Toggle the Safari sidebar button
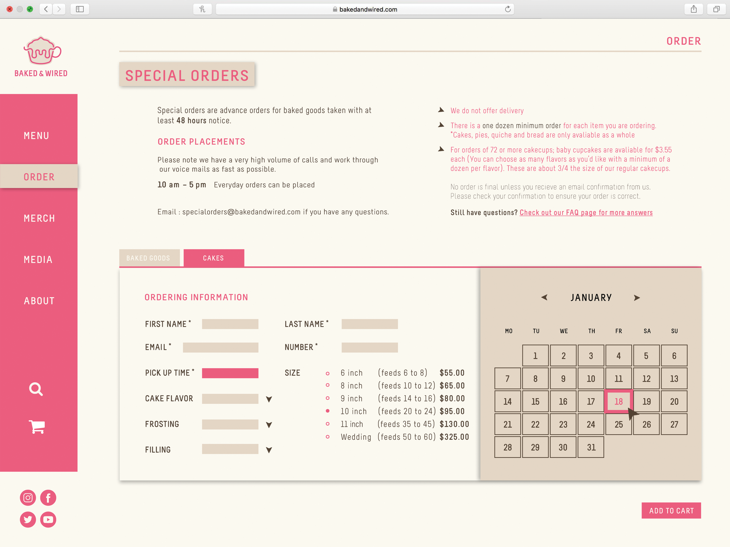 tap(80, 9)
